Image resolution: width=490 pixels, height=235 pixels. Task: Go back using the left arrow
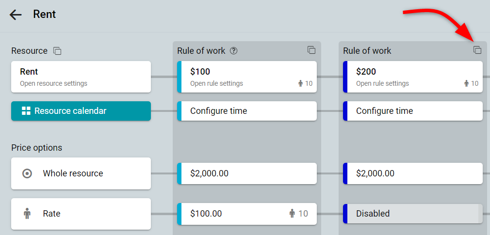(16, 15)
